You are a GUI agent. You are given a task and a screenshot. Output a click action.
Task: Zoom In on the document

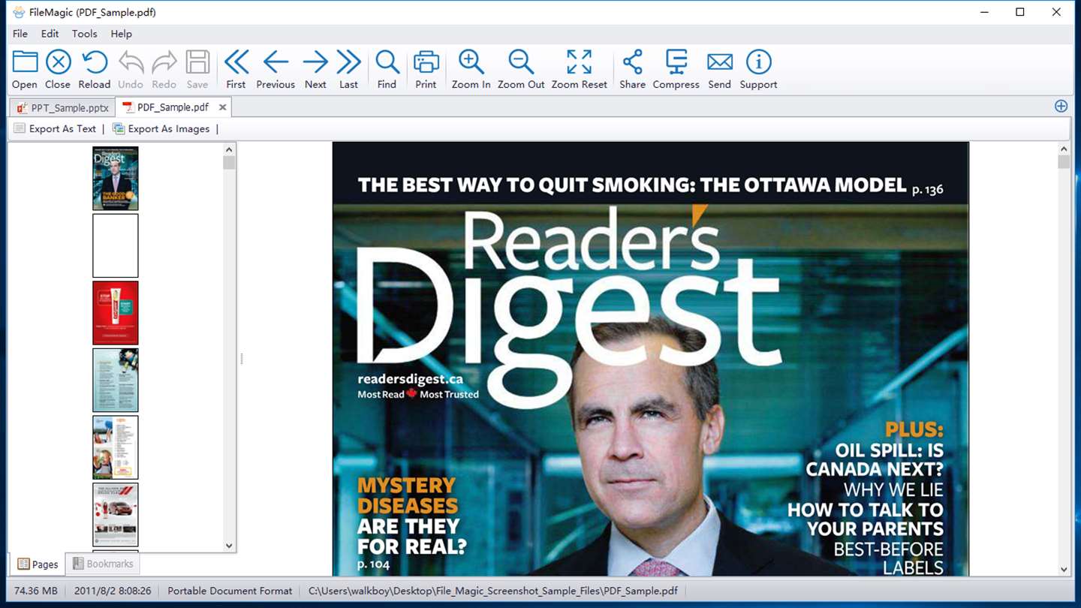(x=471, y=69)
